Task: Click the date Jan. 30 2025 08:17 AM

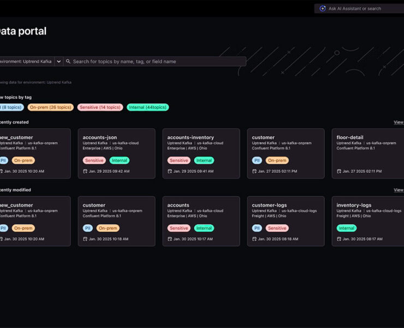Action: tap(363, 239)
